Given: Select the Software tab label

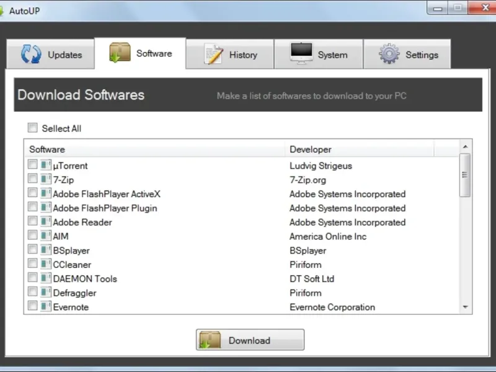Looking at the screenshot, I should [x=154, y=53].
